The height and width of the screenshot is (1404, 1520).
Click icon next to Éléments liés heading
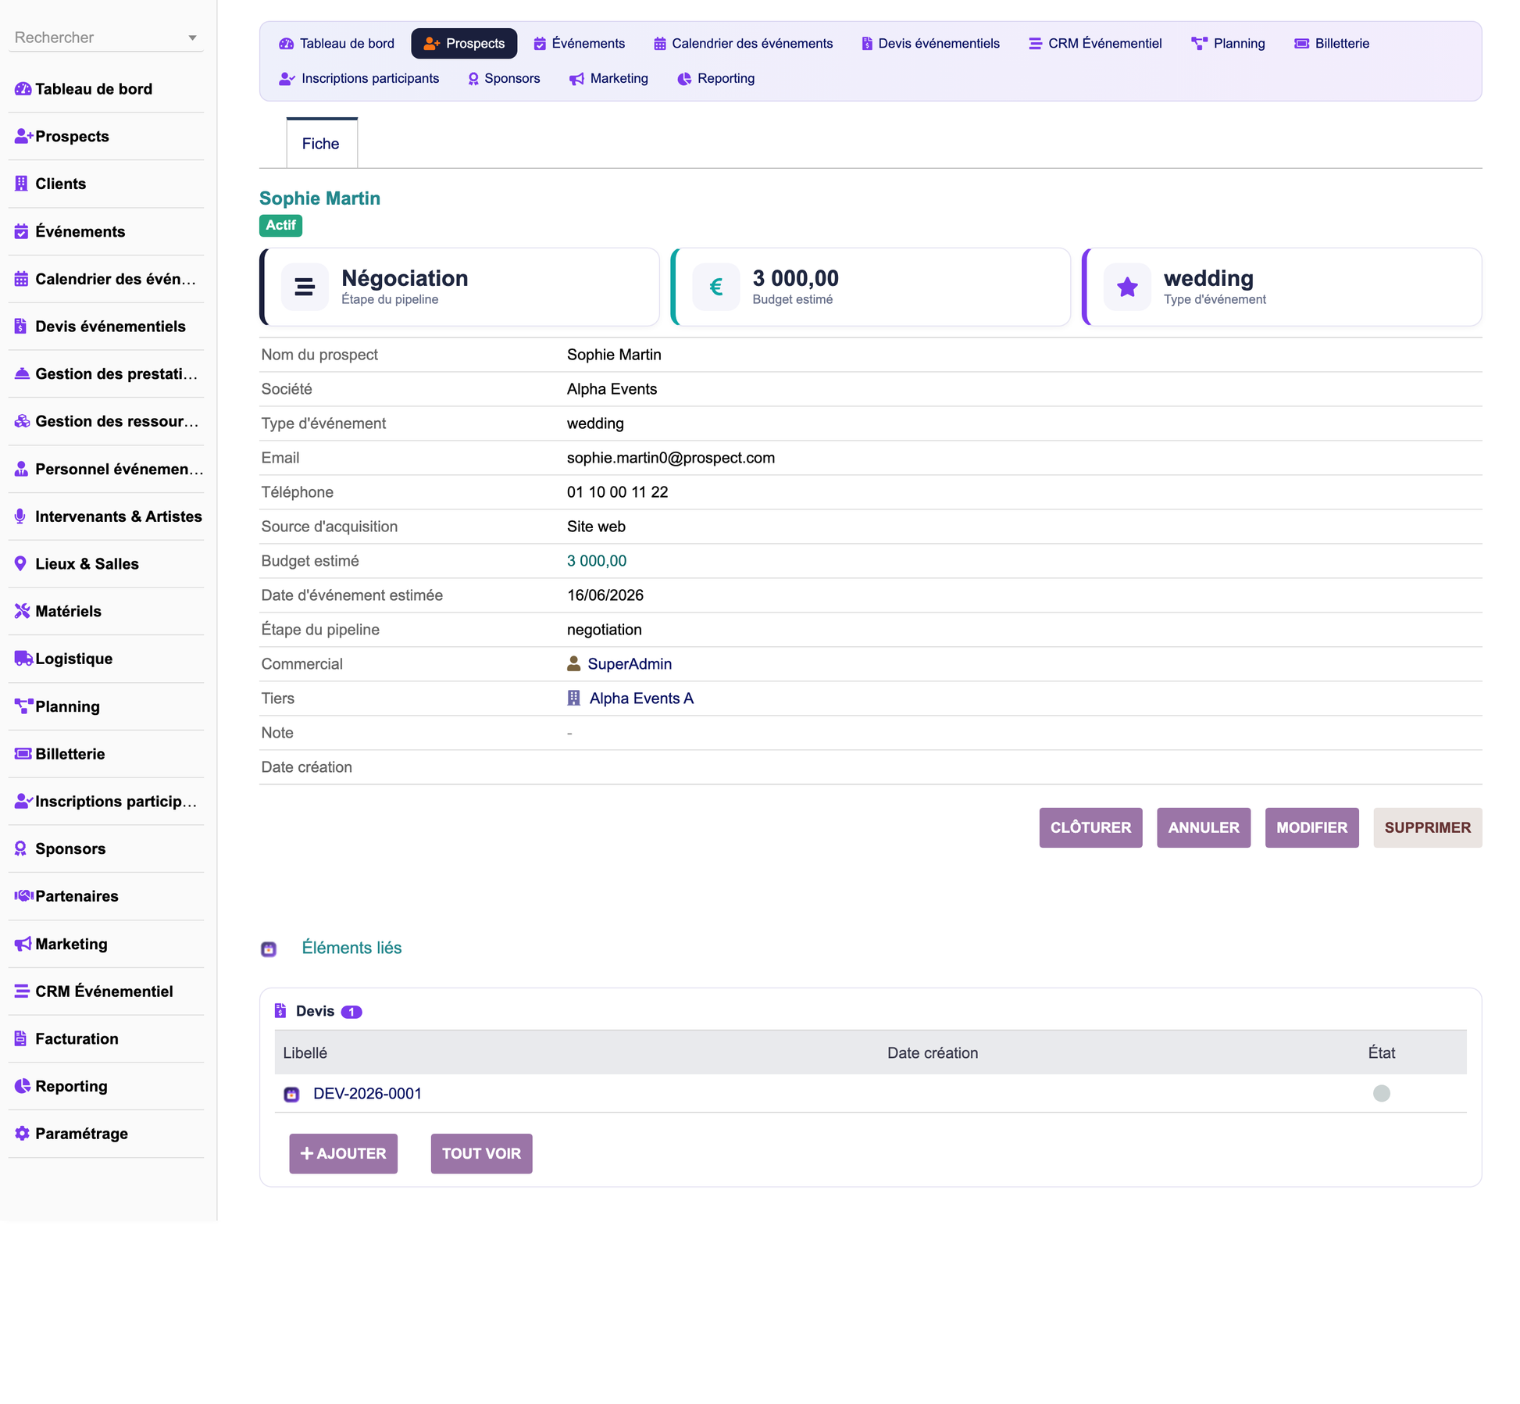[x=269, y=949]
